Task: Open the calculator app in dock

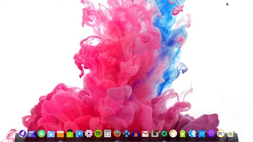Action: tap(108, 134)
